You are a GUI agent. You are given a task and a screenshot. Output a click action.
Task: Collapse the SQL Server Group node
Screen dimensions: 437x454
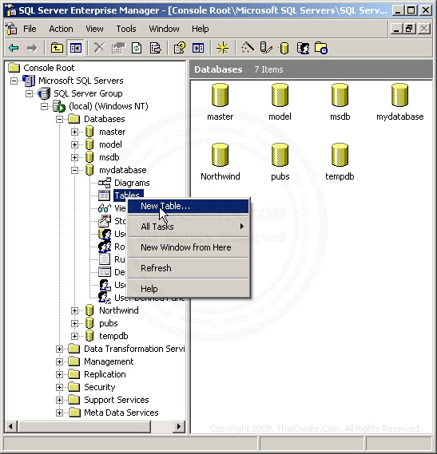click(29, 93)
